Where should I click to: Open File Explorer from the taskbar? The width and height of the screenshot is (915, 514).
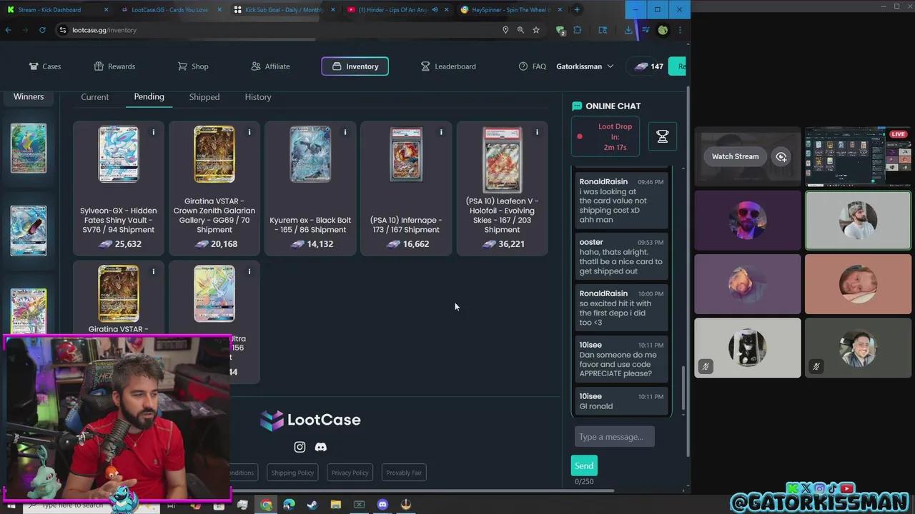(336, 505)
